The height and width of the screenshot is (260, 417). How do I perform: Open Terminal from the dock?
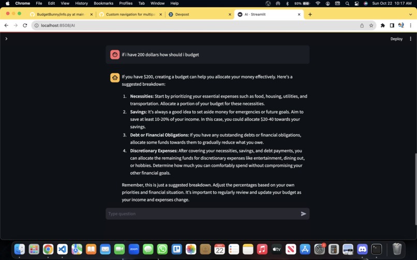tap(376, 249)
